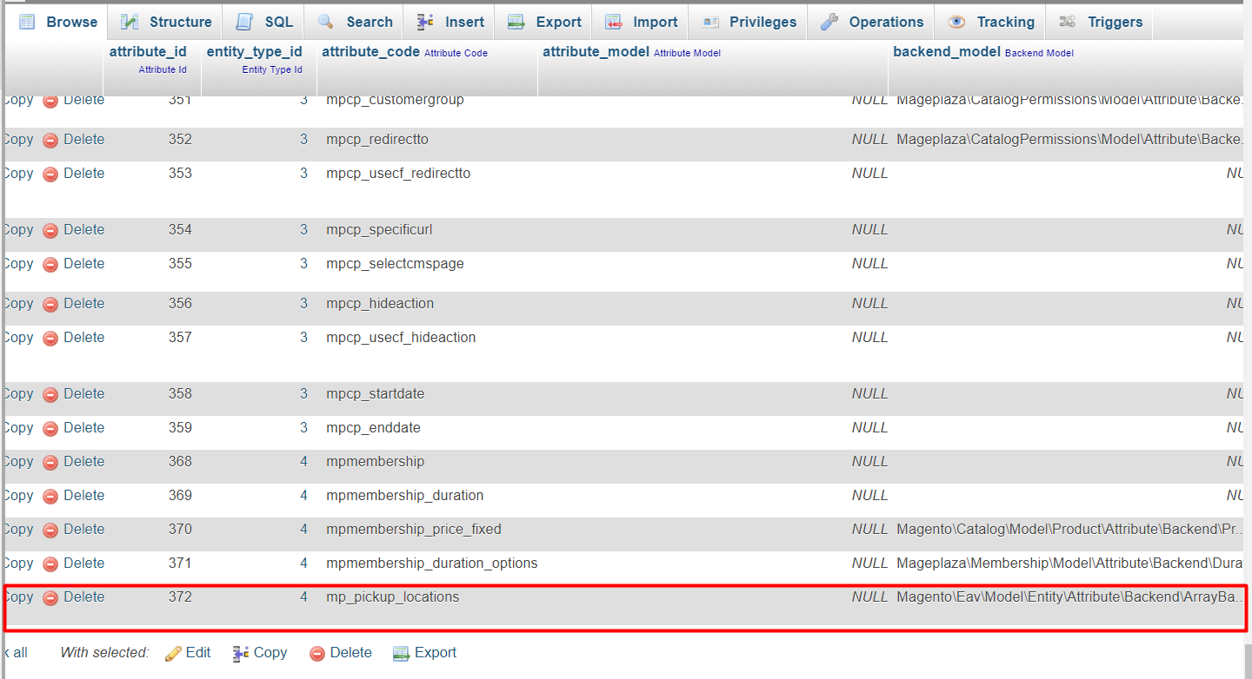Click the red Delete icon in With selected
Image resolution: width=1252 pixels, height=679 pixels.
tap(317, 653)
